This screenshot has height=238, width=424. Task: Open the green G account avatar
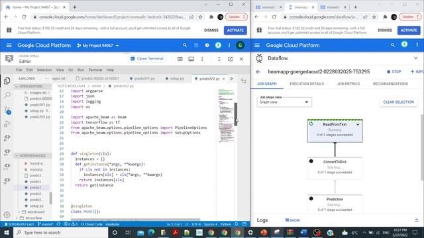coord(240,46)
